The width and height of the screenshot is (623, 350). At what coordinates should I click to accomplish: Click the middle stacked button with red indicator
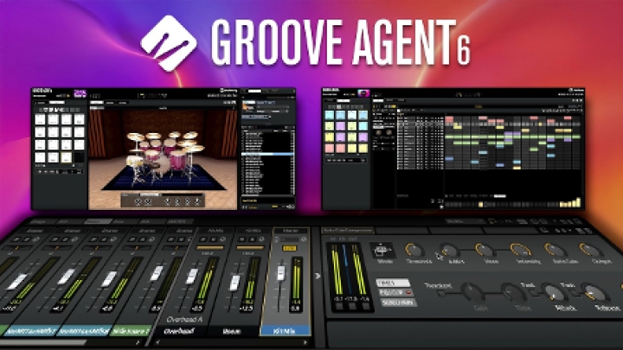[x=395, y=293]
